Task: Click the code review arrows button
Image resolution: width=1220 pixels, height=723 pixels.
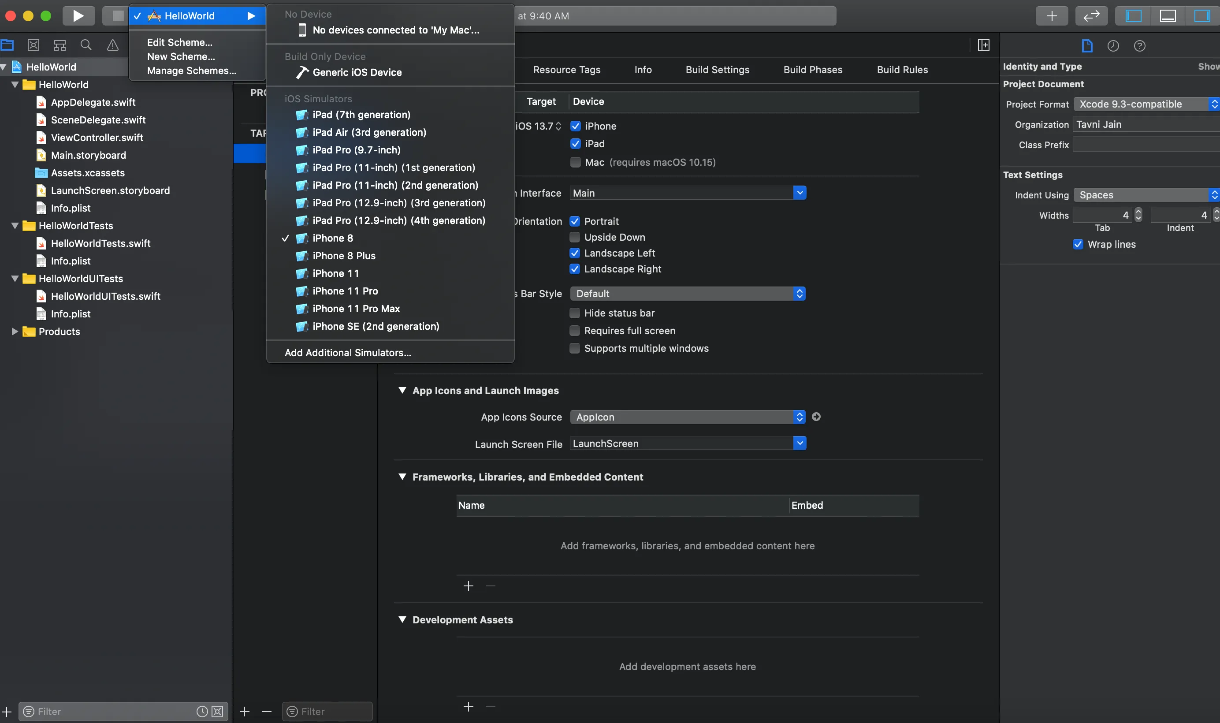Action: coord(1091,15)
